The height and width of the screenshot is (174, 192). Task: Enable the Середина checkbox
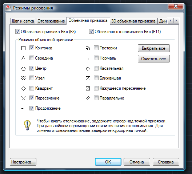coord(32,58)
